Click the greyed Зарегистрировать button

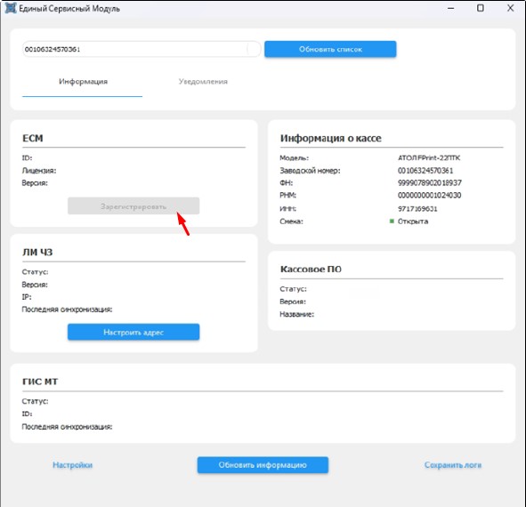click(134, 205)
